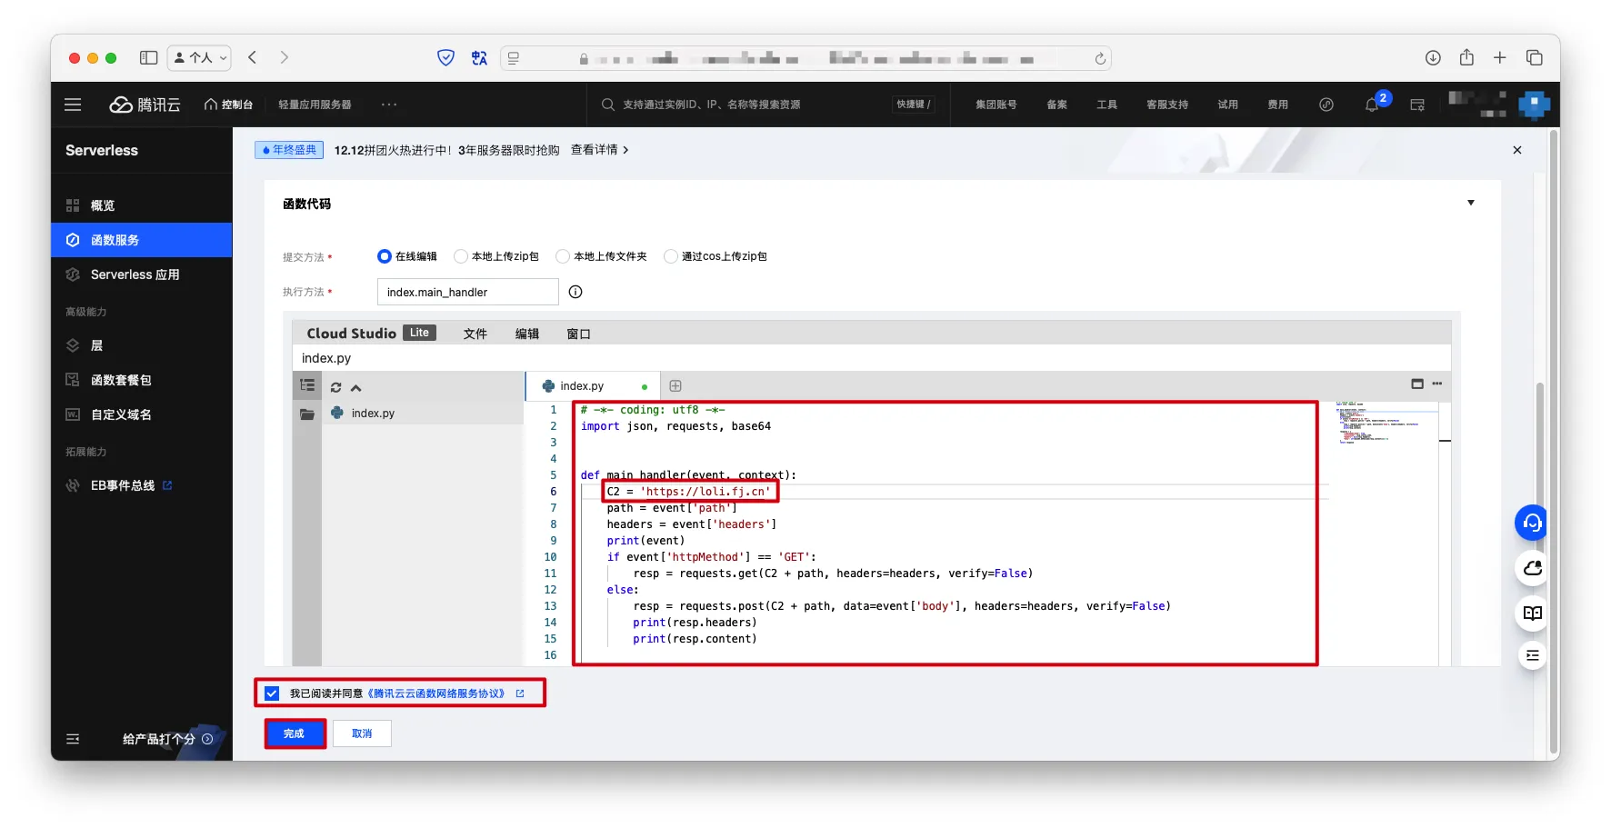Collapse the 函数代码 section arrow
Image resolution: width=1611 pixels, height=828 pixels.
(1470, 203)
